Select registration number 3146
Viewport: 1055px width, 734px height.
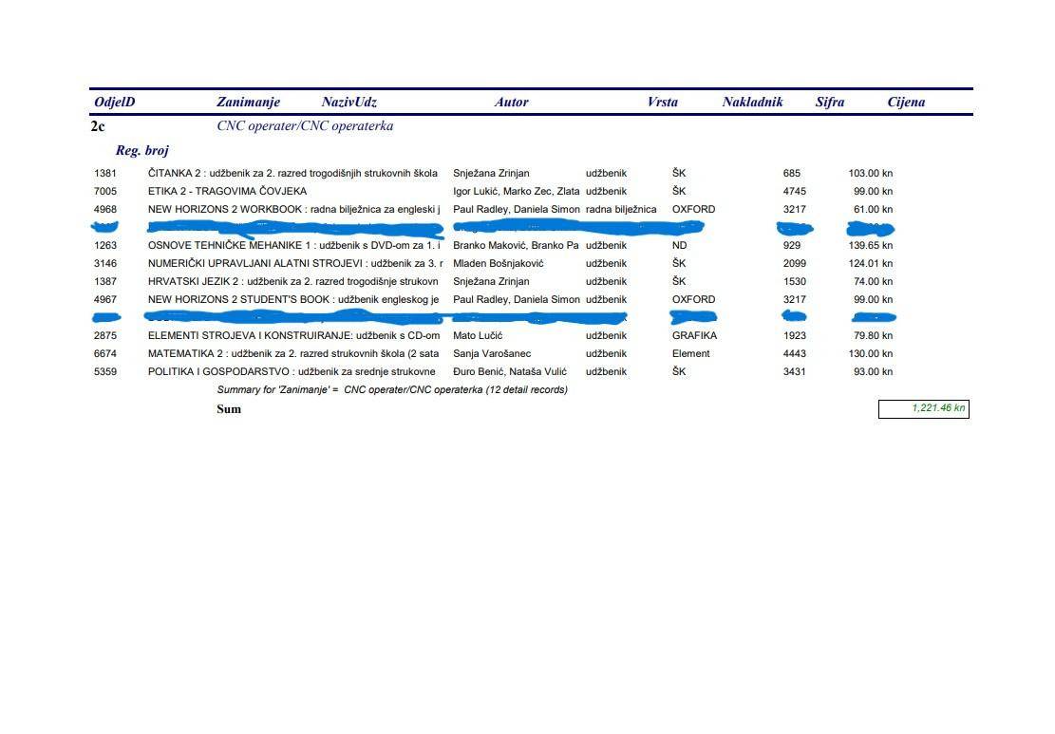click(105, 264)
